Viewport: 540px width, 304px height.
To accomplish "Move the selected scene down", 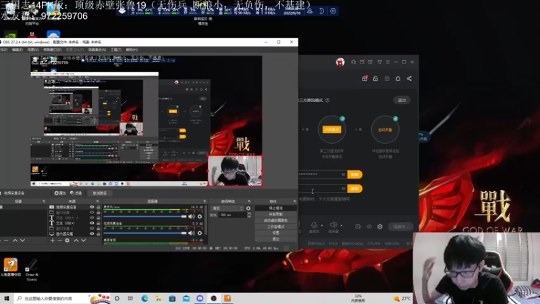I will (22, 240).
